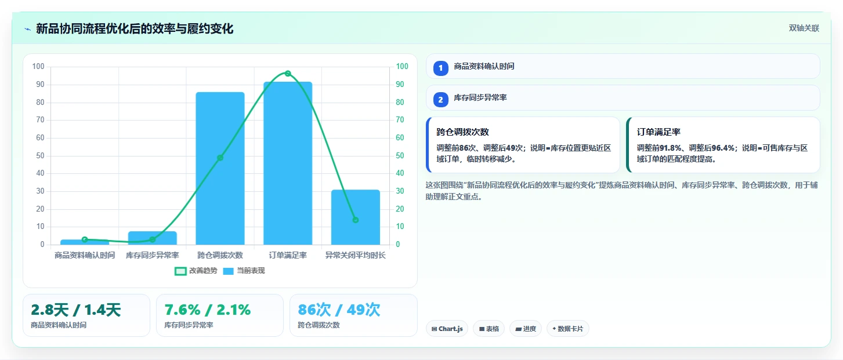Click 跨仓调拨次数 caption under 86次 stat
This screenshot has width=843, height=360.
pos(319,325)
